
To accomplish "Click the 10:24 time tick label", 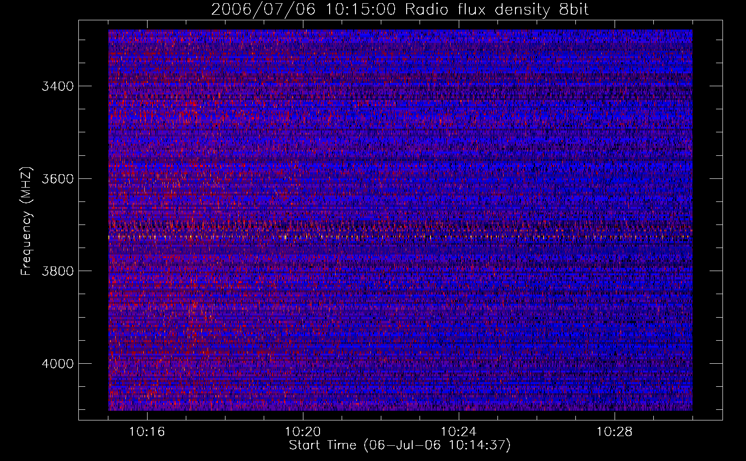I will point(459,432).
